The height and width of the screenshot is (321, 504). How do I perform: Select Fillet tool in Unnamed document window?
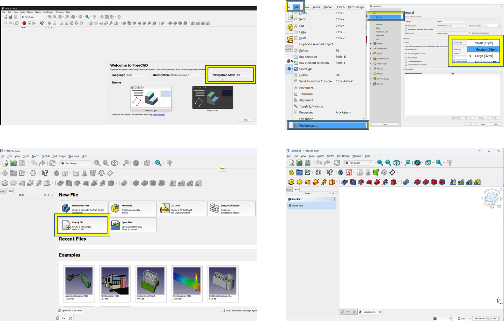(x=417, y=182)
